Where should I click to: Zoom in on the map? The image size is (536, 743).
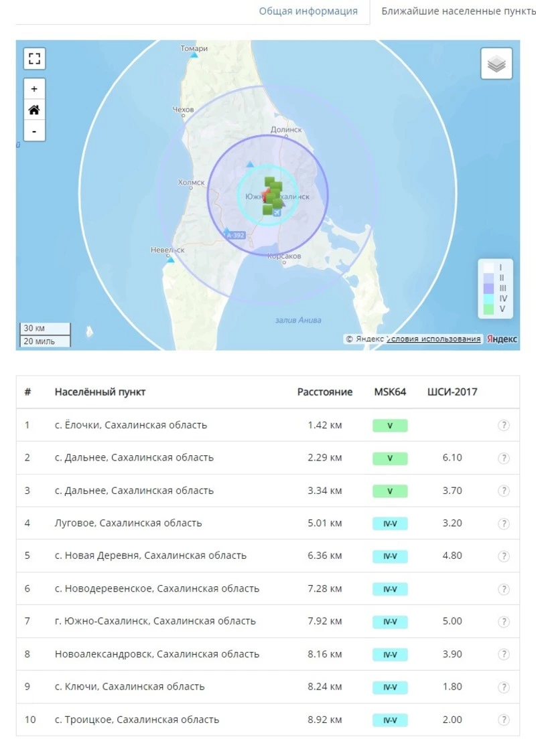tap(34, 89)
